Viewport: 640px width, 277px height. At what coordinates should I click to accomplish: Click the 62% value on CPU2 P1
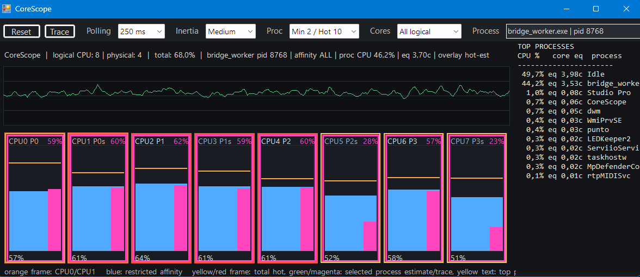coord(181,141)
